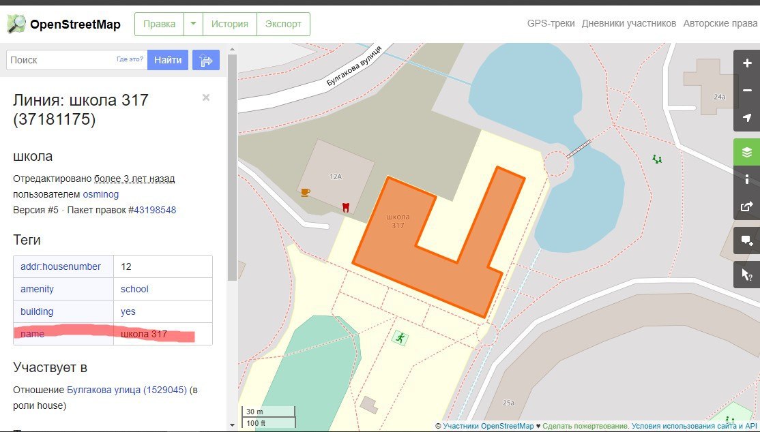Viewport: 760px width, 432px height.
Task: Click the green running sports icon
Action: [400, 338]
